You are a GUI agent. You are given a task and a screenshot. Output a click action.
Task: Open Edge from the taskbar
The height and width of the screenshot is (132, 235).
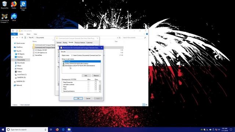point(63,129)
